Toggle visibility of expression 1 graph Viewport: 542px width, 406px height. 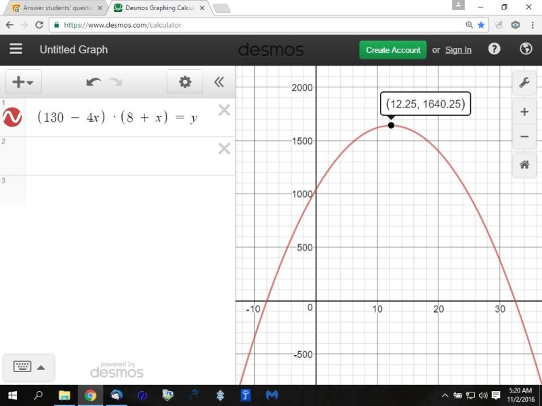[x=12, y=117]
